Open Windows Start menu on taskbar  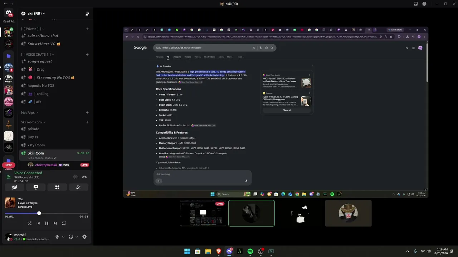point(187,251)
